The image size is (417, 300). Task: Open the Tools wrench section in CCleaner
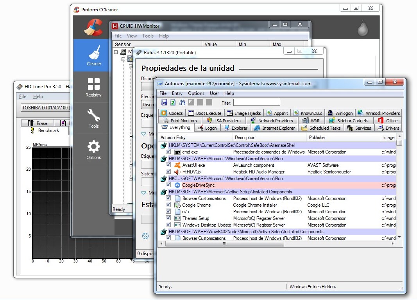click(94, 118)
